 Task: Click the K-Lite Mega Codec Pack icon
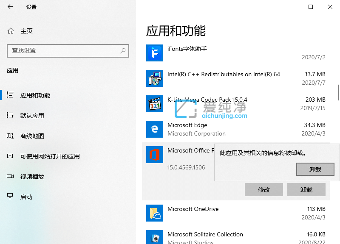click(155, 104)
